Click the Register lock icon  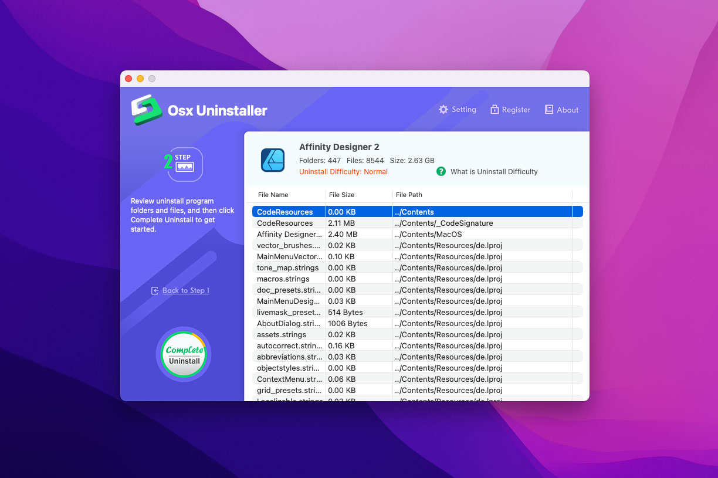pyautogui.click(x=495, y=110)
